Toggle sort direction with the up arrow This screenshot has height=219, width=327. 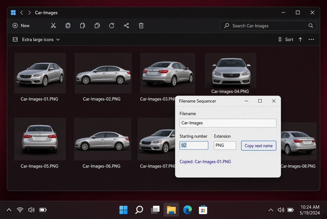pos(300,40)
